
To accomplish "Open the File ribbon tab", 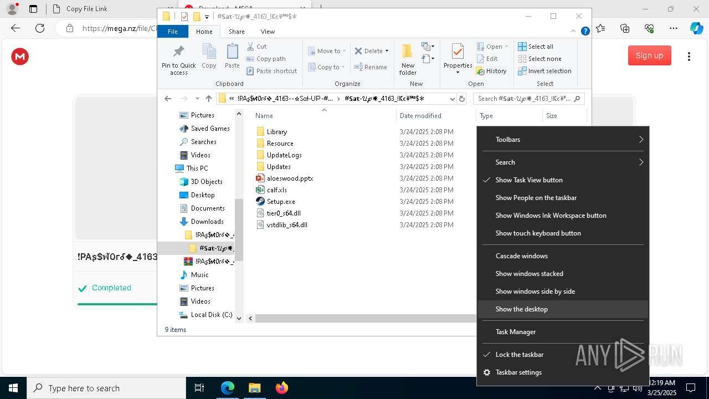I will [x=173, y=32].
